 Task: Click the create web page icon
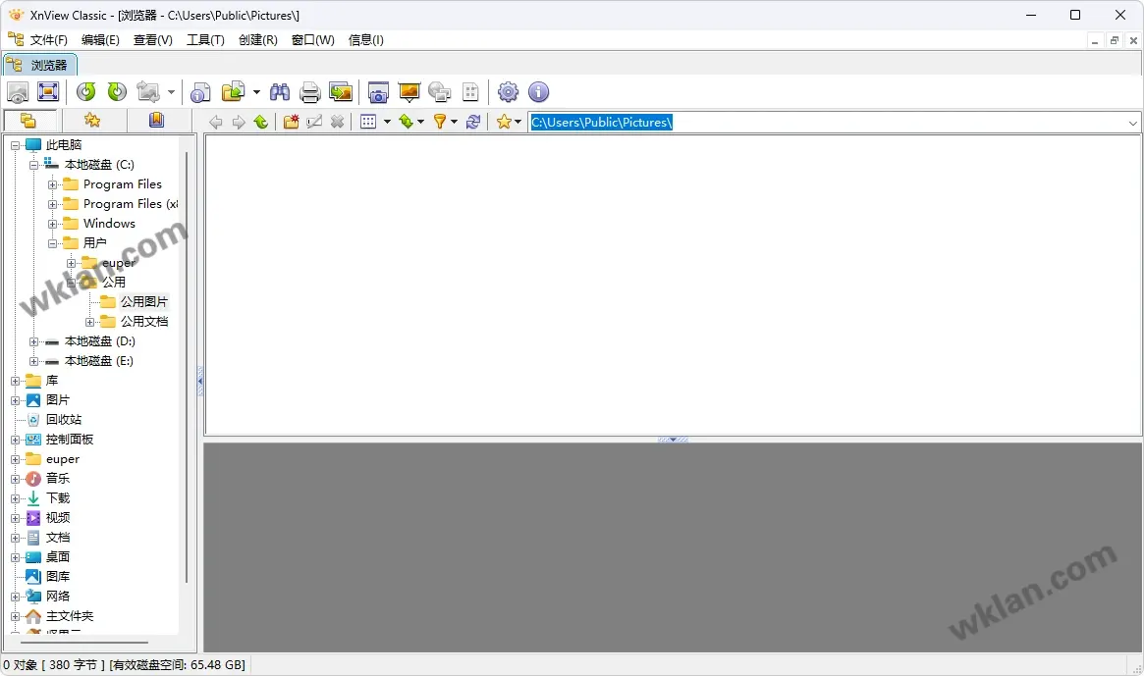pos(439,92)
